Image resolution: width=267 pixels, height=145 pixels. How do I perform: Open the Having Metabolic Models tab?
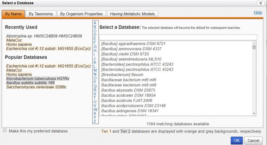(x=132, y=14)
